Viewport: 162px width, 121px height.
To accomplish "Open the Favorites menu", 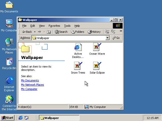I will pos(54,26).
